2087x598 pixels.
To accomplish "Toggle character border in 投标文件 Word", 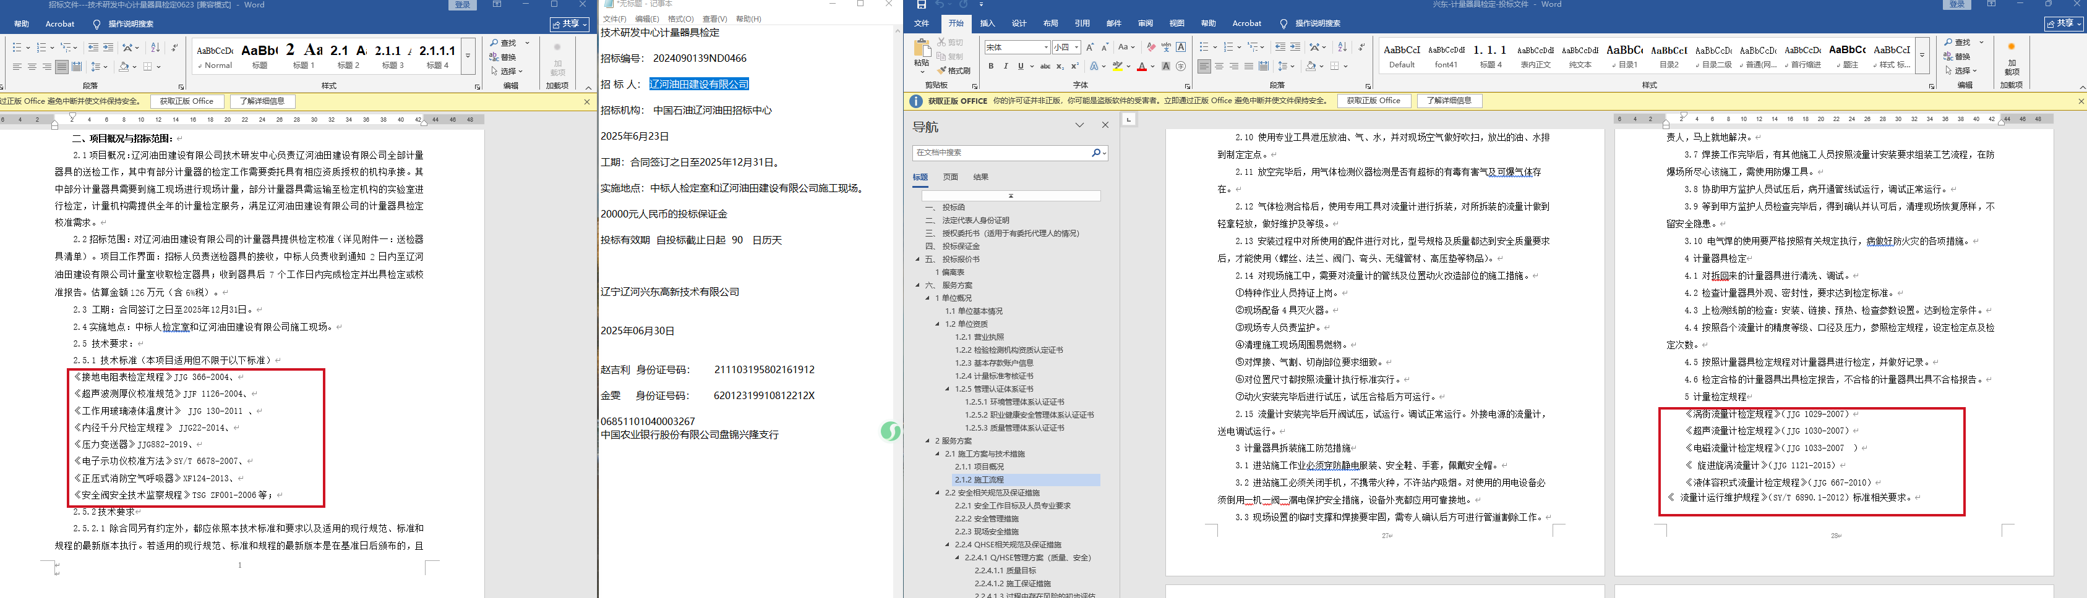I will 1181,47.
